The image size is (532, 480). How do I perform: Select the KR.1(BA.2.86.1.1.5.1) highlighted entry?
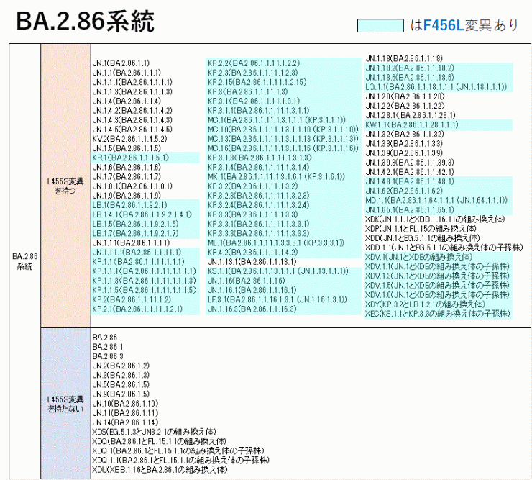pyautogui.click(x=130, y=157)
